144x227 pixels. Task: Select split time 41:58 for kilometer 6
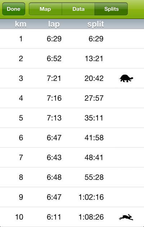94,137
